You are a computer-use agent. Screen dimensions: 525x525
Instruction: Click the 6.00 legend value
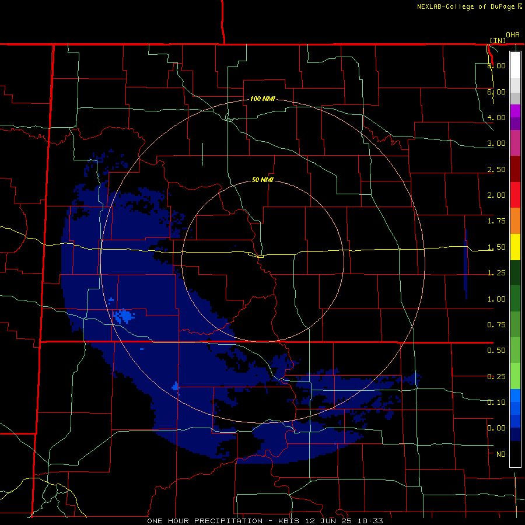tap(496, 92)
